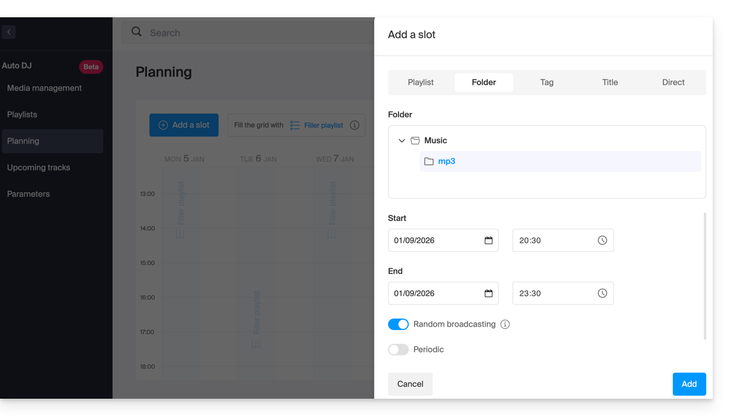Click the End time clock icon
This screenshot has height=416, width=730.
[x=602, y=293]
